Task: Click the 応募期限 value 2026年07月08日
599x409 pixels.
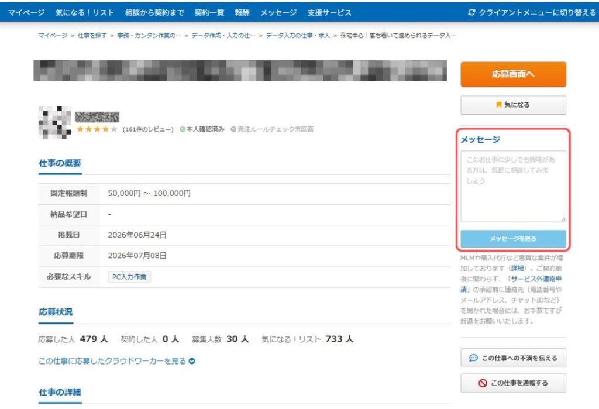Action: point(137,256)
